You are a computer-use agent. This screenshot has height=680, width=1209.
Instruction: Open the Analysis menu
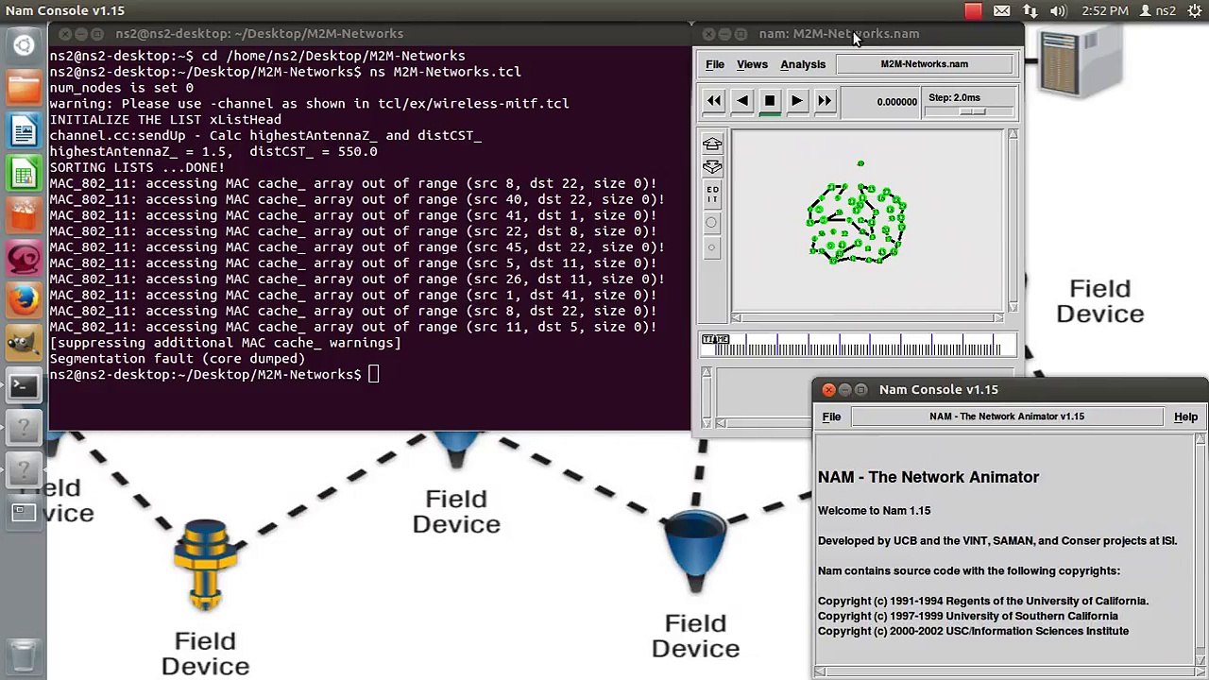pyautogui.click(x=802, y=64)
